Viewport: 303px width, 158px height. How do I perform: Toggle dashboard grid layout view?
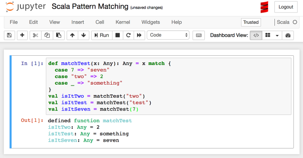(268, 35)
